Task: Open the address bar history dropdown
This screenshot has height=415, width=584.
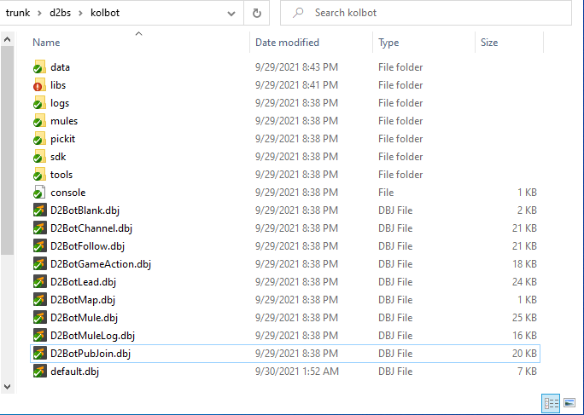Action: [231, 14]
